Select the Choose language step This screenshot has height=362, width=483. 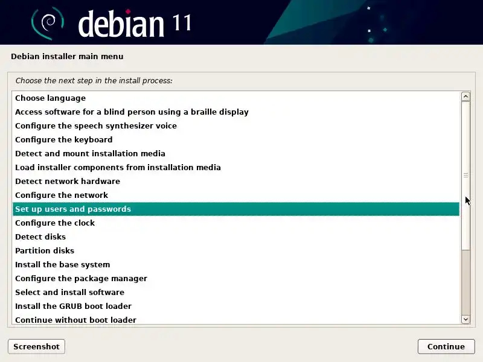[x=236, y=98]
